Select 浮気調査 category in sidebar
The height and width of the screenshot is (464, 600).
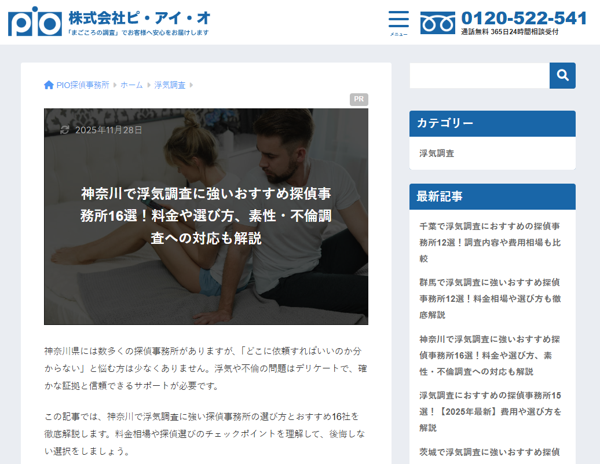(x=437, y=154)
